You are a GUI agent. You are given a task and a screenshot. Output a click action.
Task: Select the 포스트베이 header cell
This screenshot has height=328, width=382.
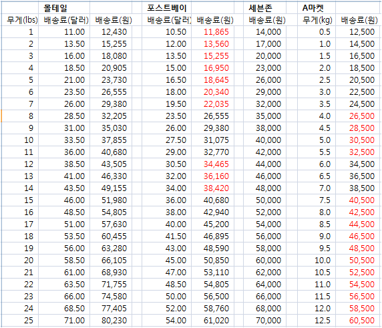[166, 8]
